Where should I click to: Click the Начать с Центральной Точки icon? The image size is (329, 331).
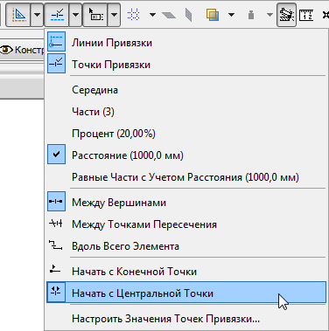tap(56, 291)
